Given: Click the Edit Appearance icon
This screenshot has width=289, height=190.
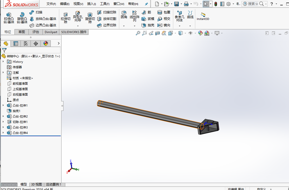Looking at the screenshot, I should click(x=200, y=33).
